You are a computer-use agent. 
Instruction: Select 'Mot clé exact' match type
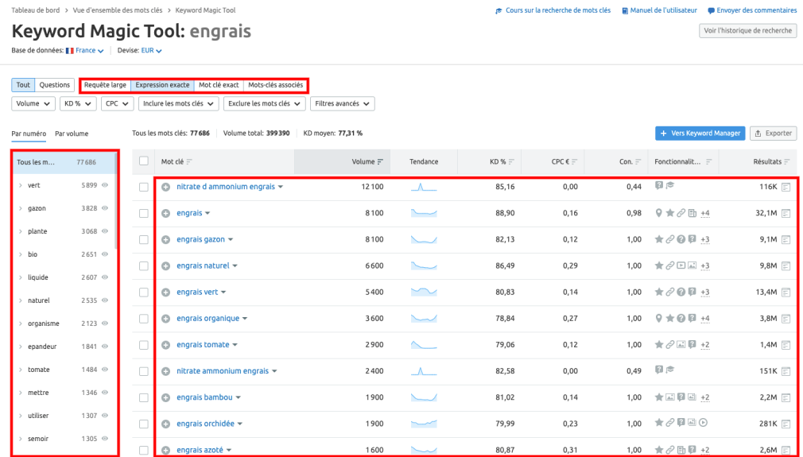(x=219, y=85)
